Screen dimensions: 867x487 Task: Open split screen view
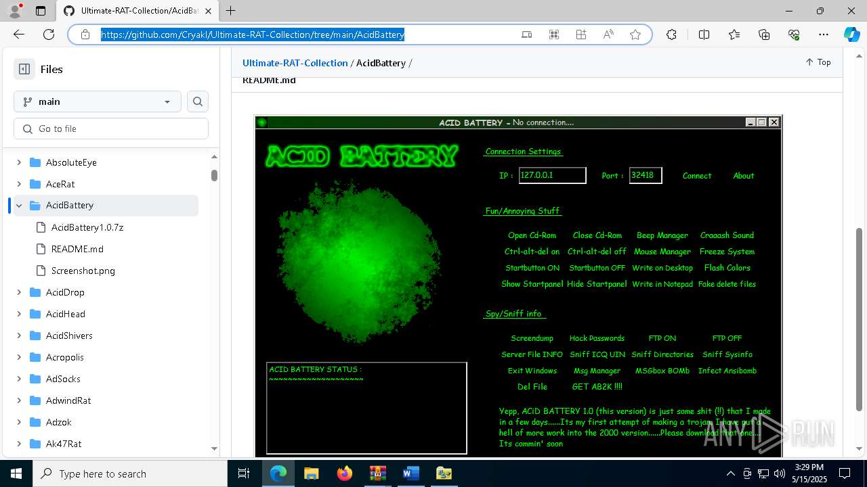(704, 34)
